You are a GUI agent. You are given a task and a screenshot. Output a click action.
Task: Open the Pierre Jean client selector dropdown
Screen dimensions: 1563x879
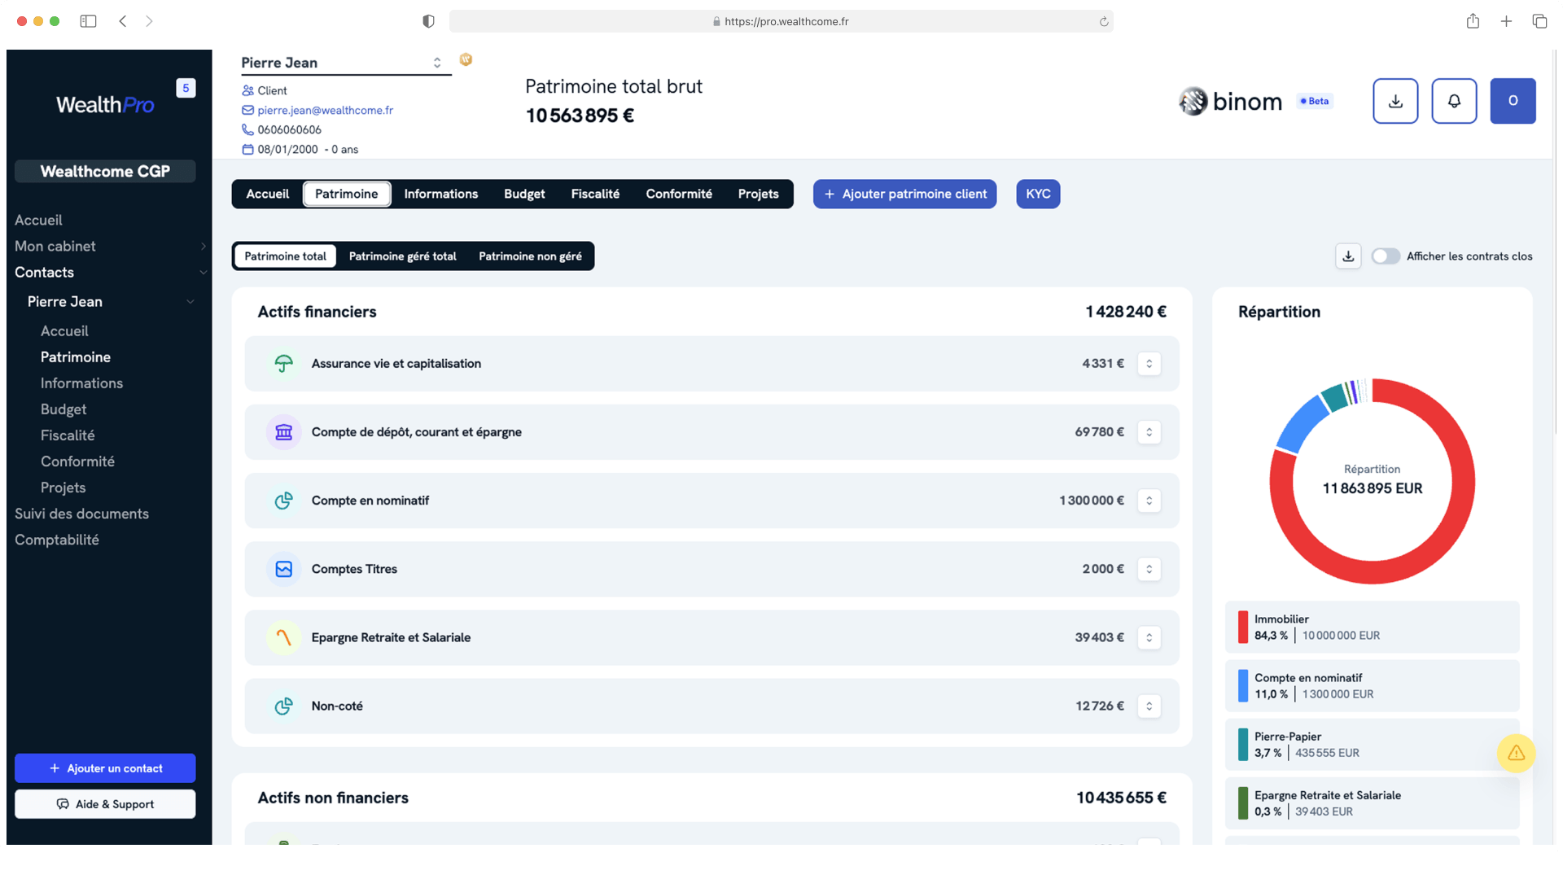tap(346, 63)
